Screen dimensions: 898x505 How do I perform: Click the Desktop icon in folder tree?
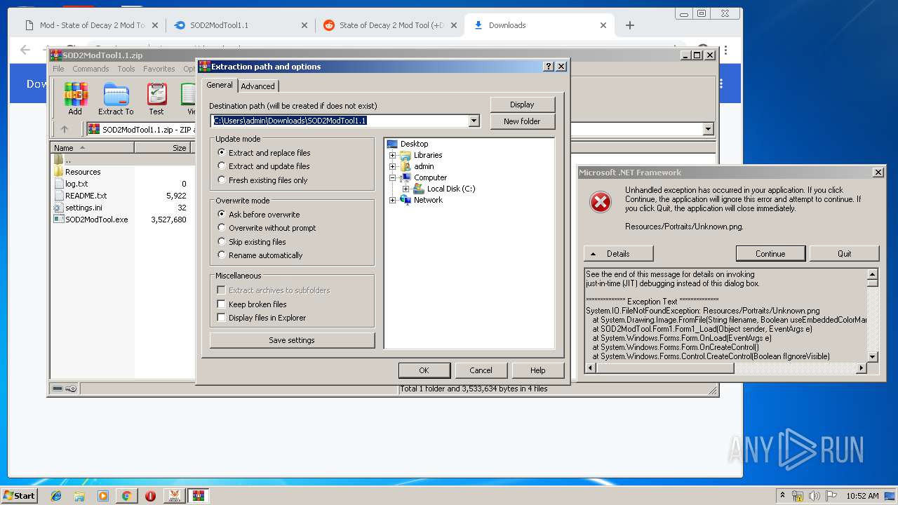pyautogui.click(x=392, y=144)
